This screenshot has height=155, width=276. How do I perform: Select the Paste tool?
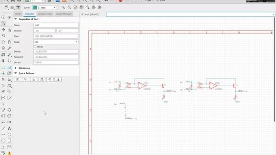click(x=9, y=42)
